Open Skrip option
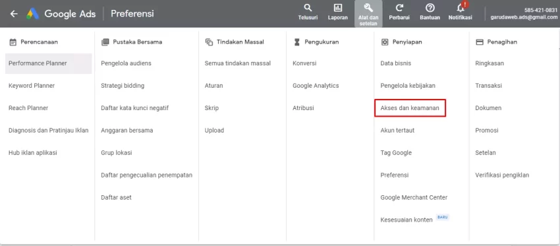This screenshot has width=560, height=246. coord(211,108)
